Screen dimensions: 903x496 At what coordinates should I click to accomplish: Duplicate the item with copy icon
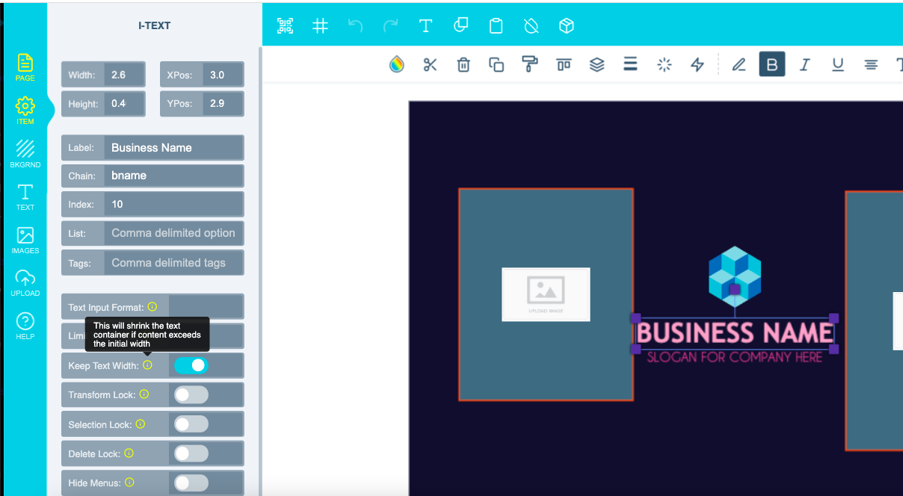[496, 64]
